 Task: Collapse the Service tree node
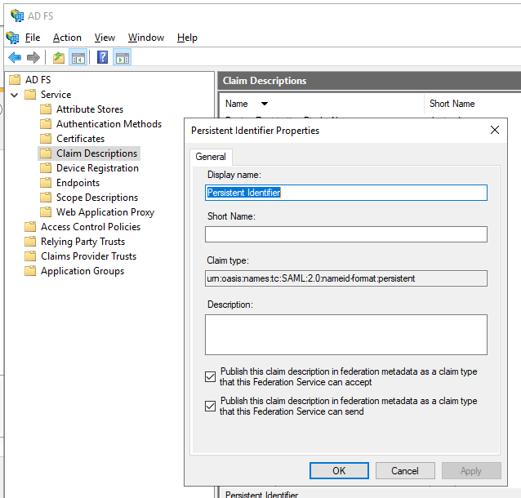coord(14,95)
